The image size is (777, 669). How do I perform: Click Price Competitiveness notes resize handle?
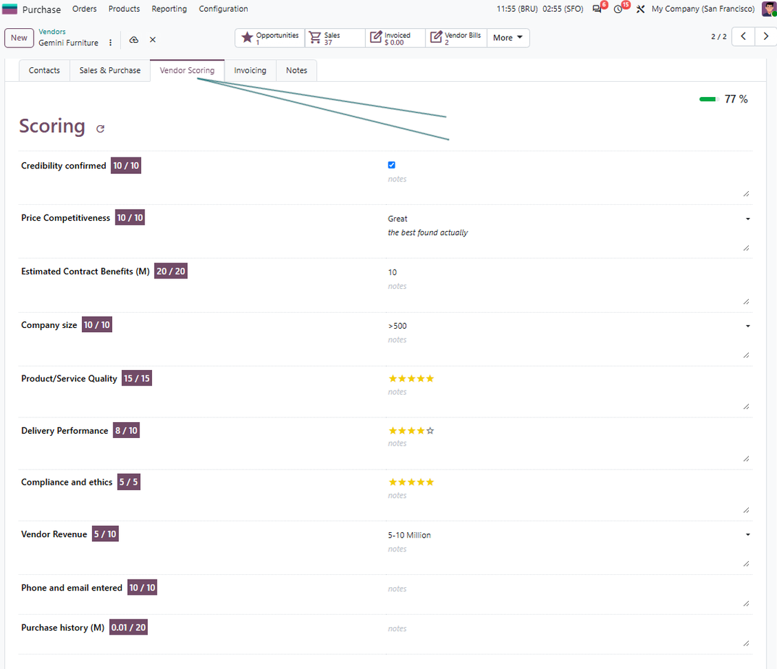tap(746, 248)
